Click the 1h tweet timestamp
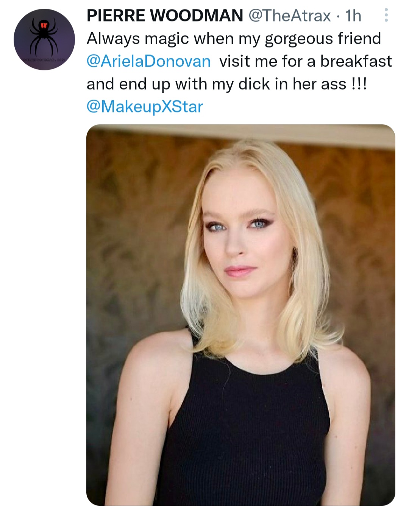409x511 pixels. [x=353, y=16]
